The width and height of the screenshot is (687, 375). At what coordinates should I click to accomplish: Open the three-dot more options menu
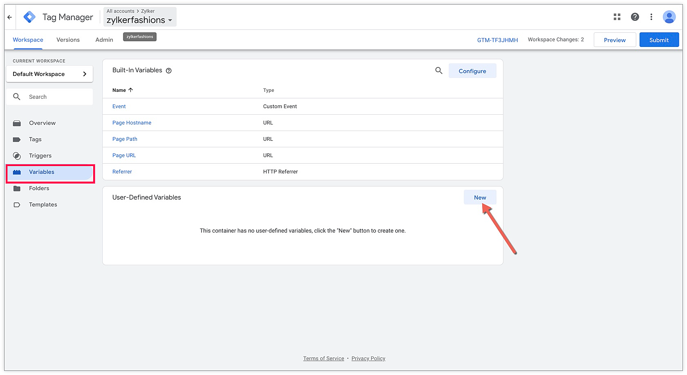[x=651, y=17]
